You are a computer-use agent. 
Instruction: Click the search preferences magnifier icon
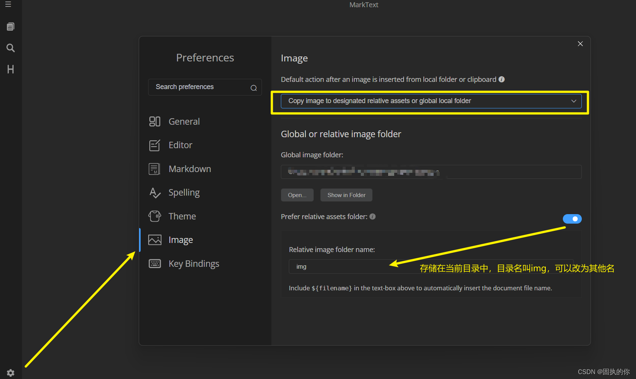click(254, 88)
